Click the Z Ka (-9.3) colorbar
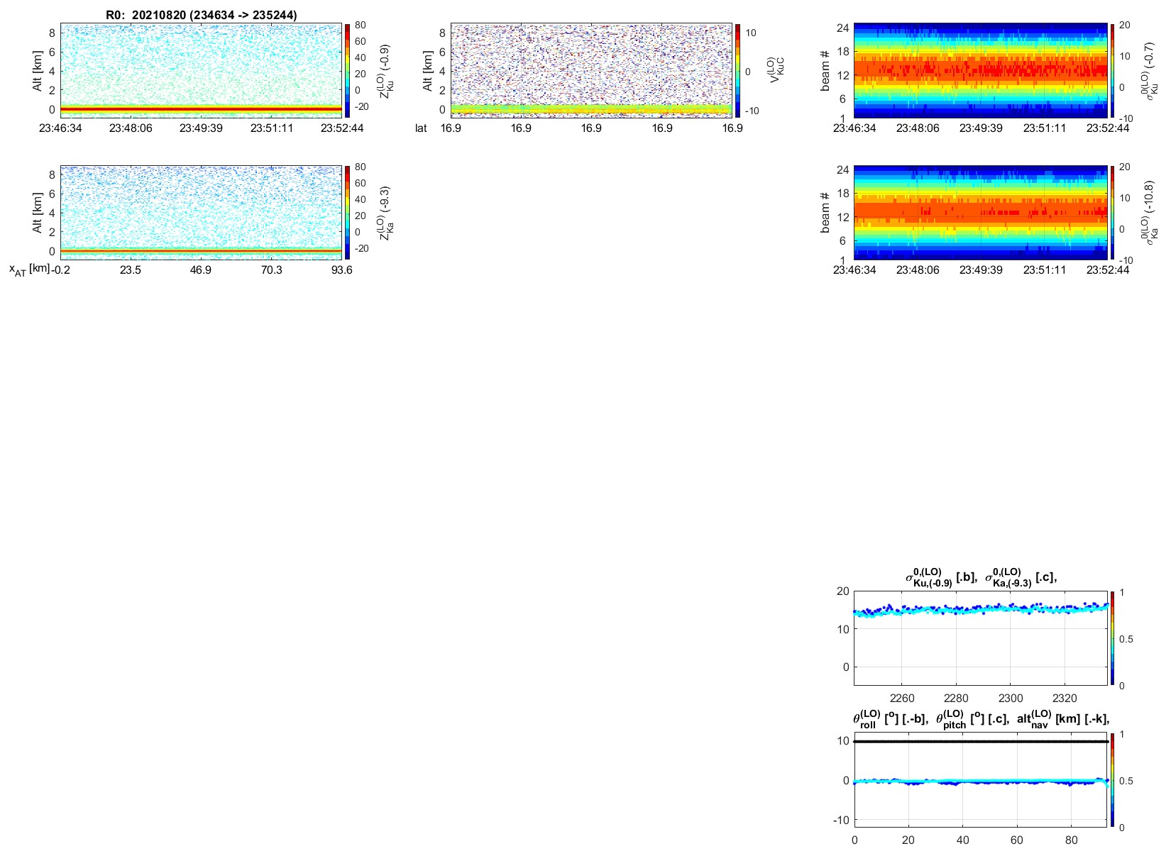Screen dimensions: 1171x851 (x=347, y=212)
